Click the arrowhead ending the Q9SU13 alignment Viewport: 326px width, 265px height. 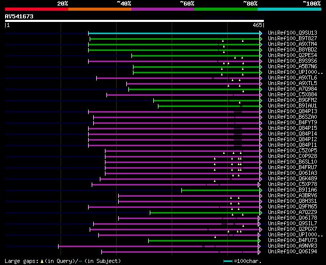pos(261,33)
